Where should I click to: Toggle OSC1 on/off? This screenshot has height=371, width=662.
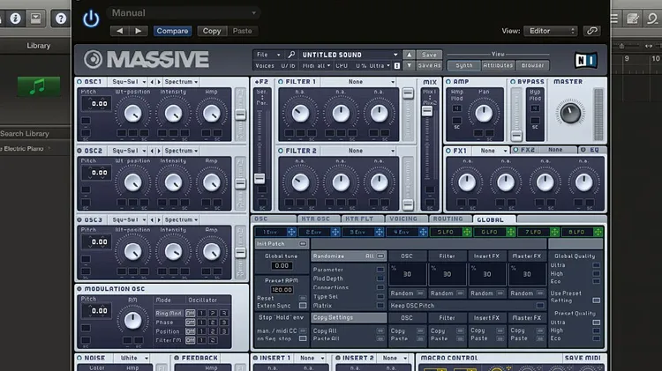coord(79,82)
